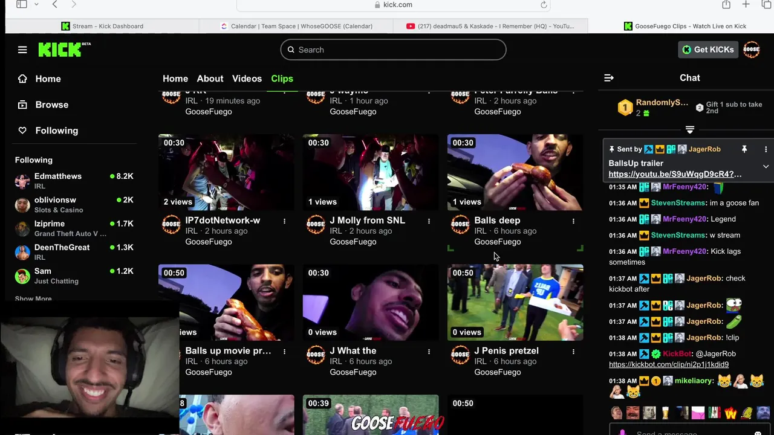Click StevenStreams username saying w stream
The image size is (774, 435).
[x=678, y=235]
